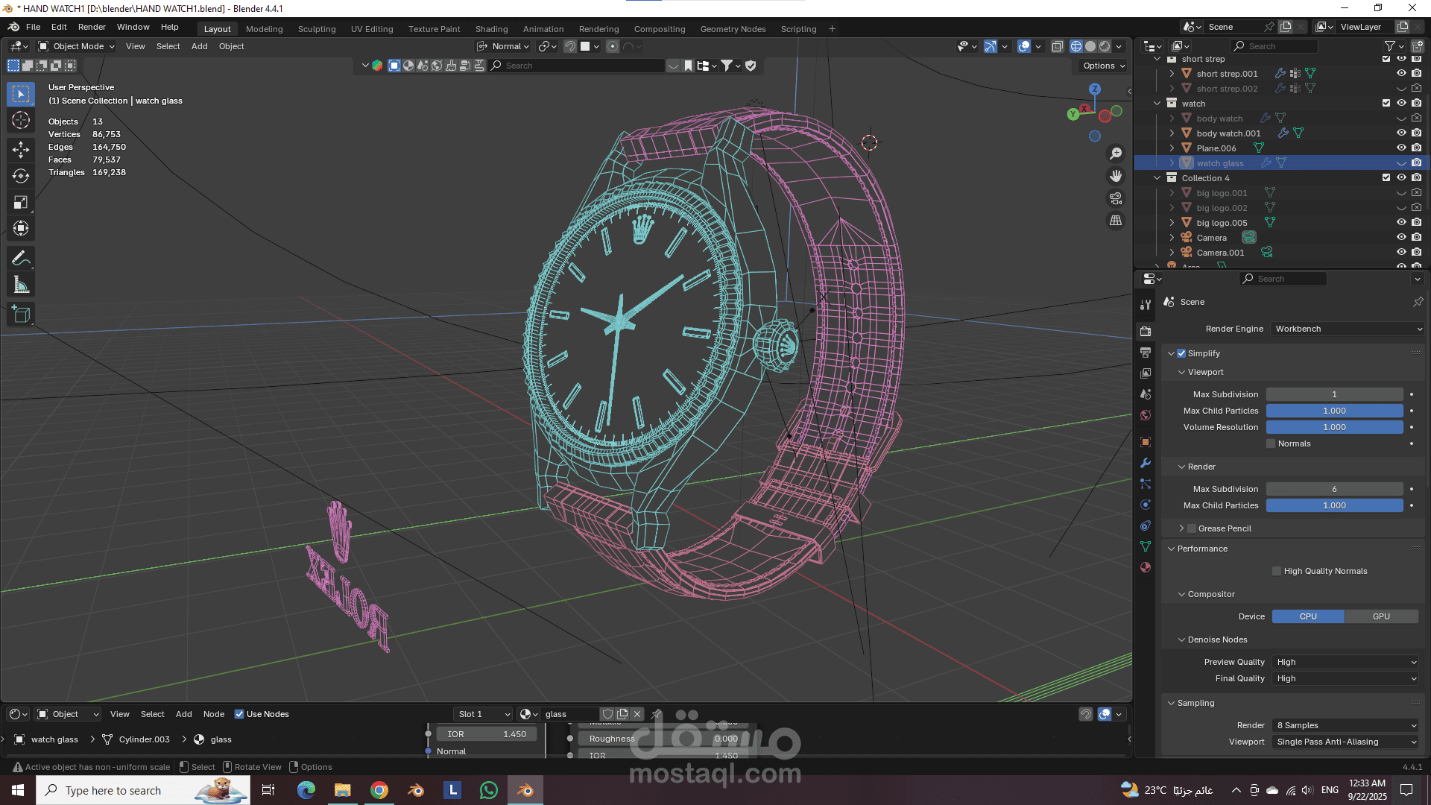This screenshot has width=1431, height=805.
Task: Open Google Chrome from the taskbar
Action: click(379, 790)
